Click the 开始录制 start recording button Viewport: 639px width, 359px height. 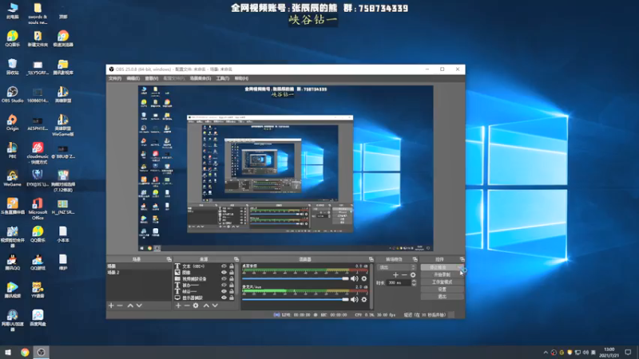pos(442,274)
